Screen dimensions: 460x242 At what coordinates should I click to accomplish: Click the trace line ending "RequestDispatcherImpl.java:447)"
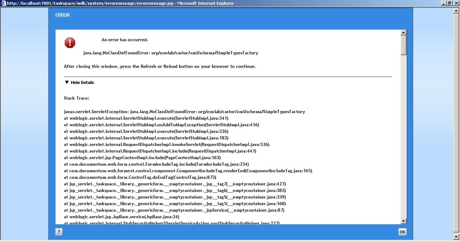click(x=160, y=151)
